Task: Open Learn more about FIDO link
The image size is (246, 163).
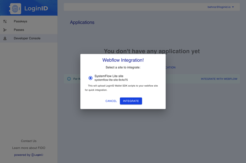Action: click(29, 148)
